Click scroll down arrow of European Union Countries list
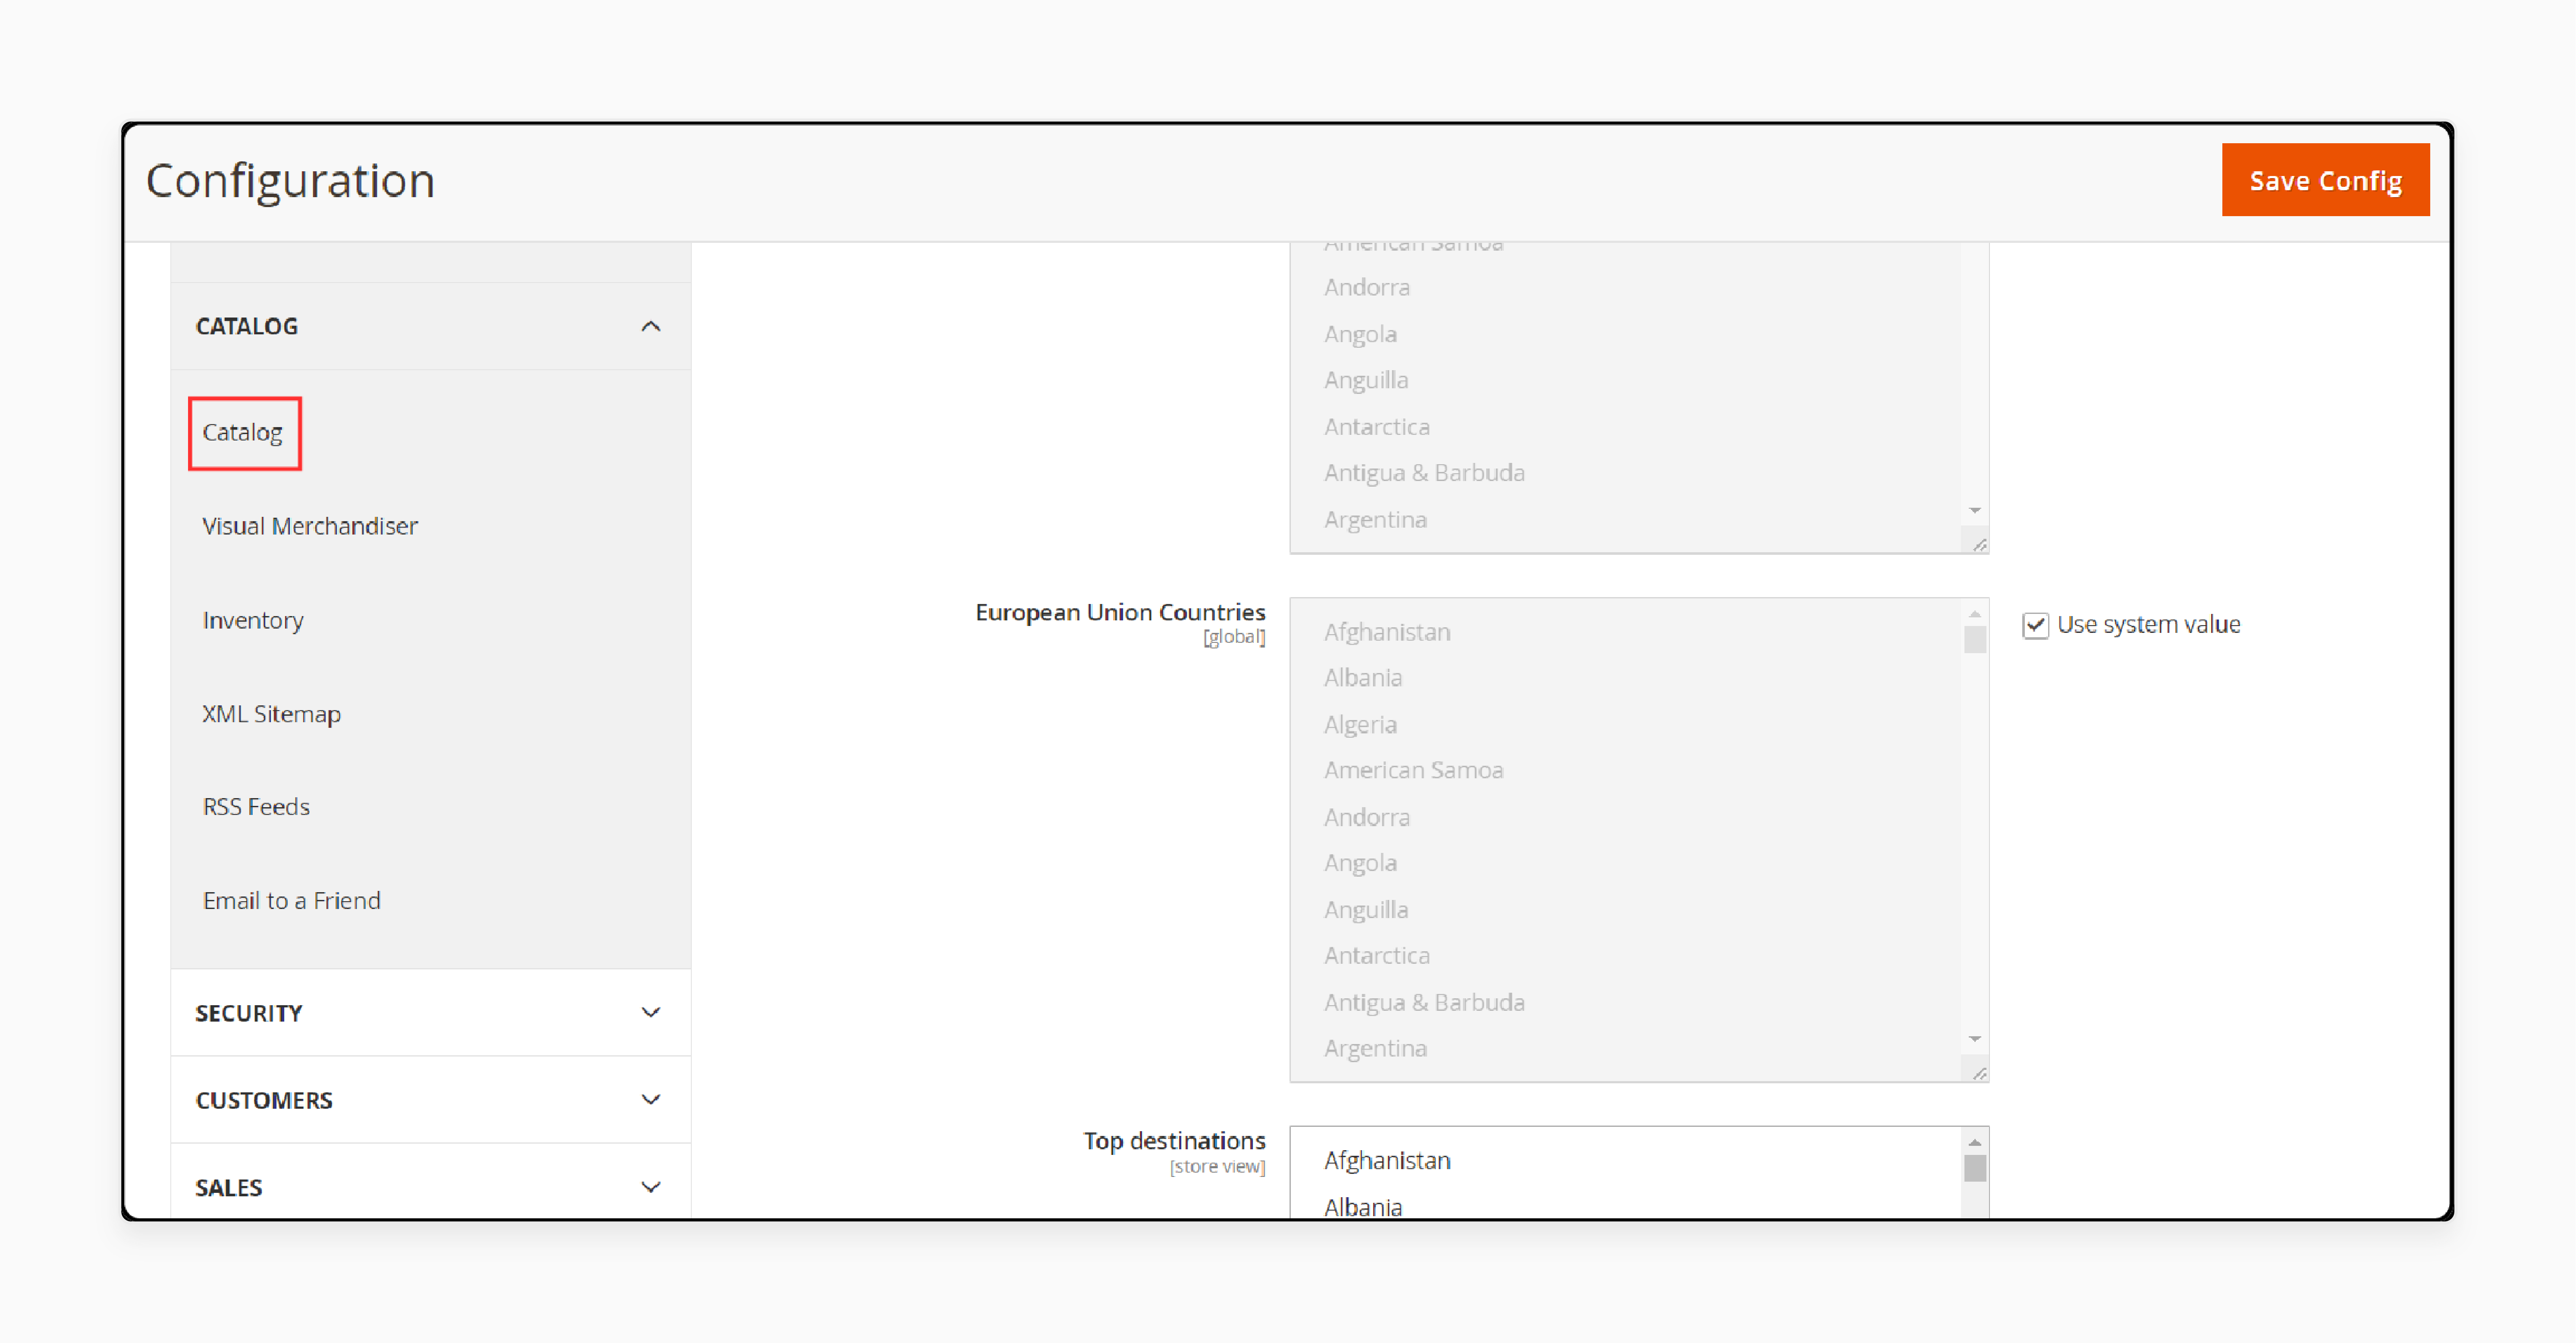 click(x=1975, y=1039)
